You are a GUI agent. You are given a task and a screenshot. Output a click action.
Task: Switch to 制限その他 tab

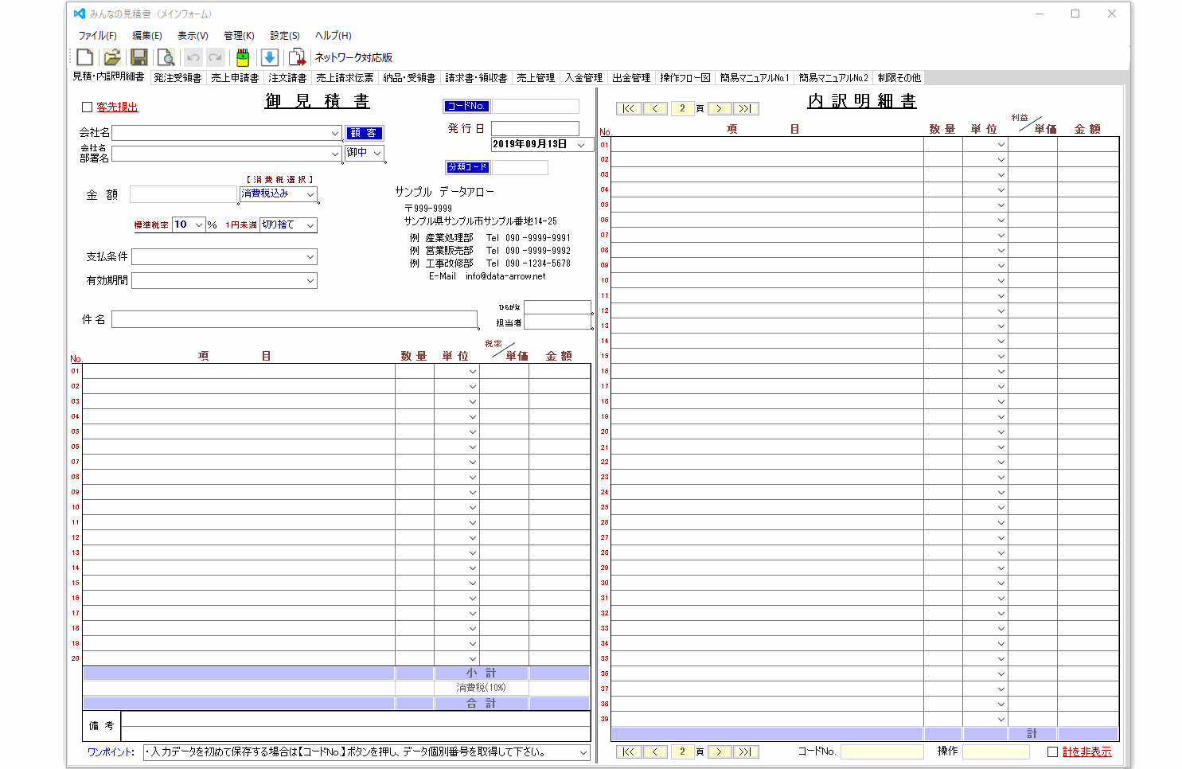pyautogui.click(x=899, y=78)
